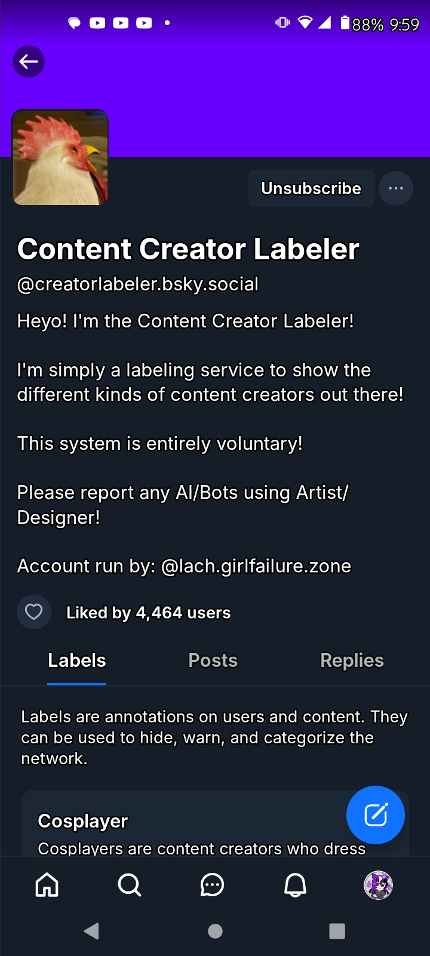This screenshot has width=430, height=956.
Task: Select the Labels tab
Action: pyautogui.click(x=77, y=660)
